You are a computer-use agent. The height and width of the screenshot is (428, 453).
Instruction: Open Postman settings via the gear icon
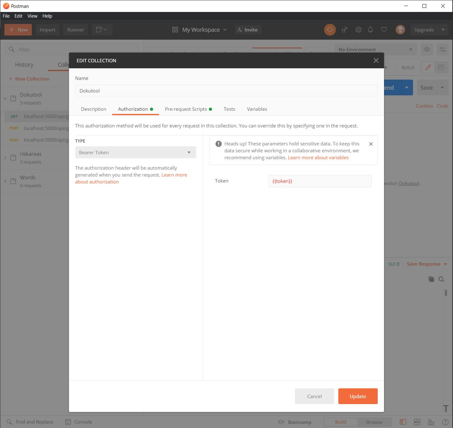(358, 30)
